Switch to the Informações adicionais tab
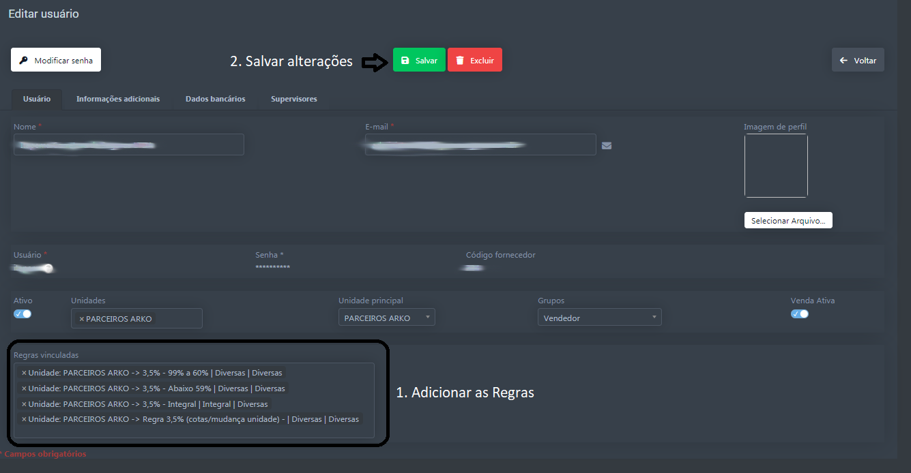 click(x=118, y=99)
